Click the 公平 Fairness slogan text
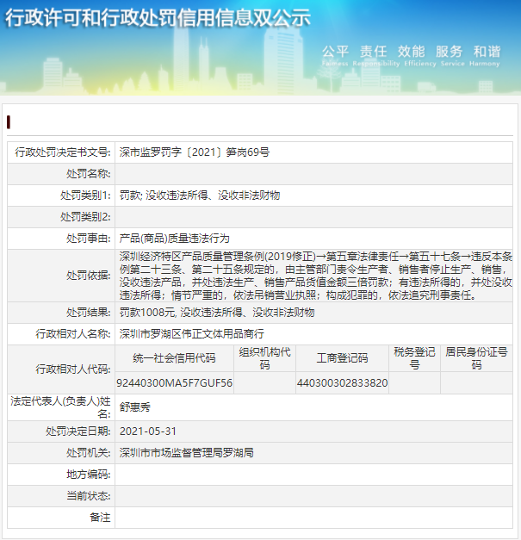 coord(335,53)
